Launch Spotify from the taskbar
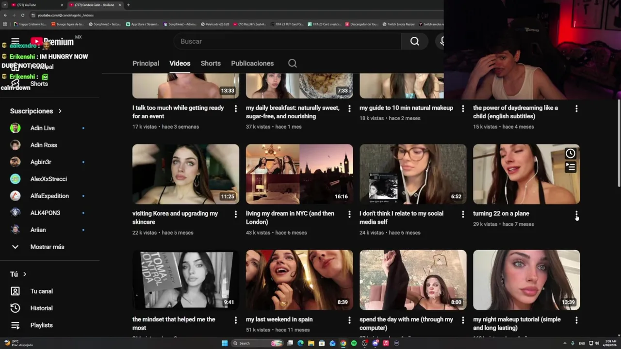Screen dimensions: 621x349 point(354,343)
